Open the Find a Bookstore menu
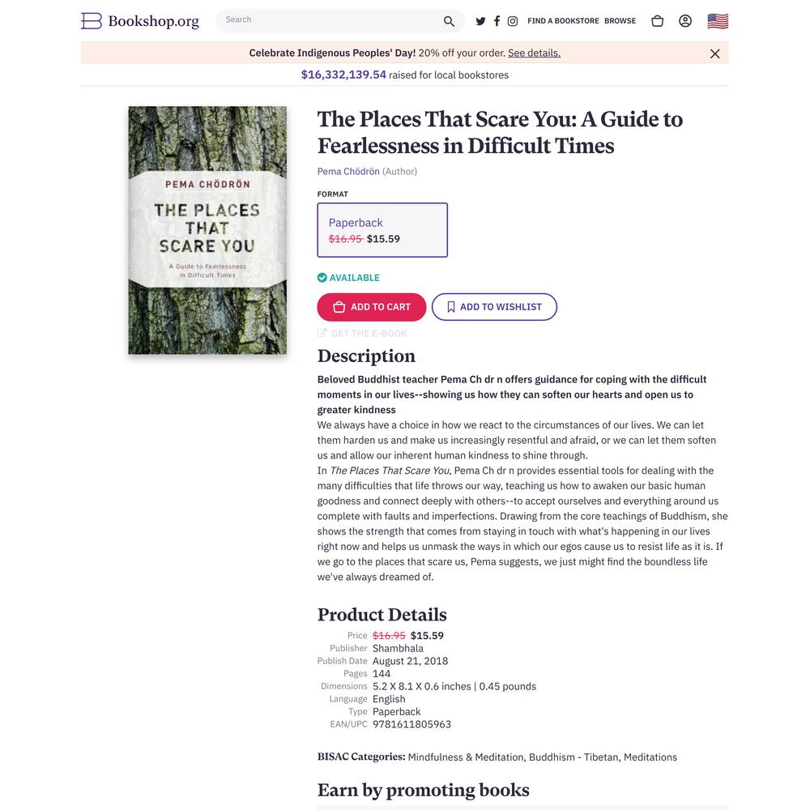Image resolution: width=810 pixels, height=810 pixels. click(x=563, y=21)
